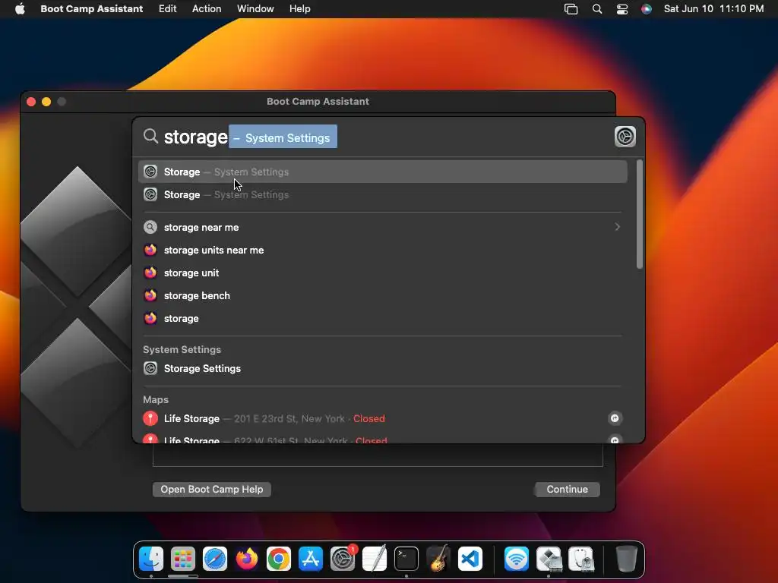Click Boot Camp Assistant icon in the Dock

[x=549, y=559]
